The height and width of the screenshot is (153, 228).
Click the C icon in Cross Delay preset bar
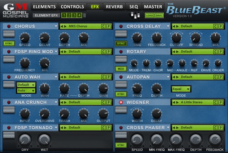click(216, 26)
